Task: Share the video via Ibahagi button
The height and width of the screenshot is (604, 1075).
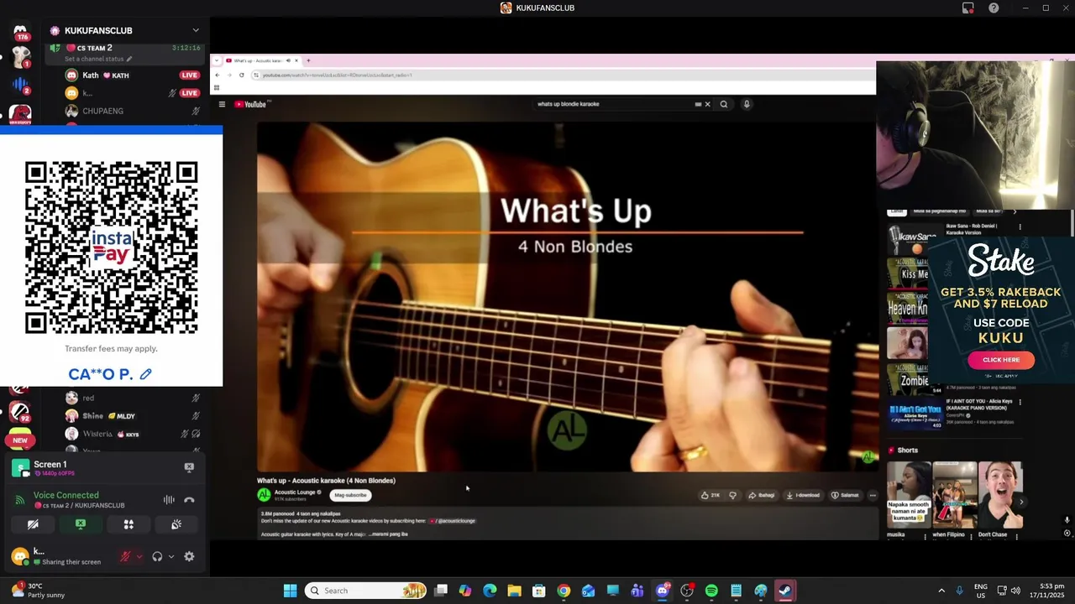Action: [761, 495]
